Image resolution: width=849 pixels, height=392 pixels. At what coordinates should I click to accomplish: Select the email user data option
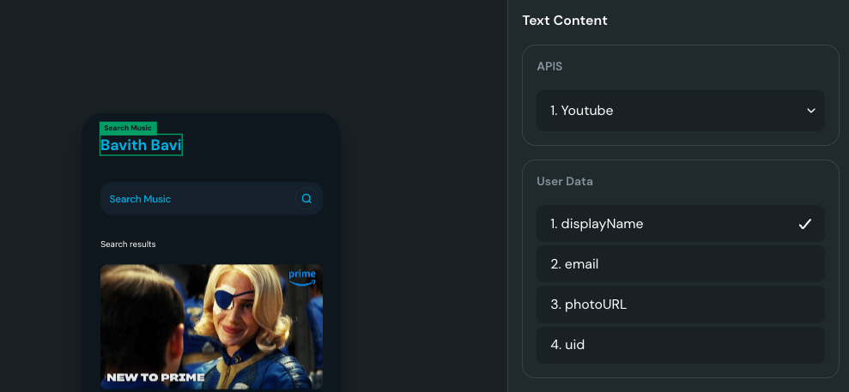coord(681,264)
